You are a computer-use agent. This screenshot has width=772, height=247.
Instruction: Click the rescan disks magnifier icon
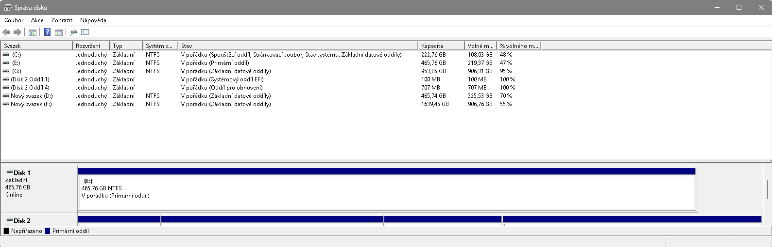tap(73, 32)
